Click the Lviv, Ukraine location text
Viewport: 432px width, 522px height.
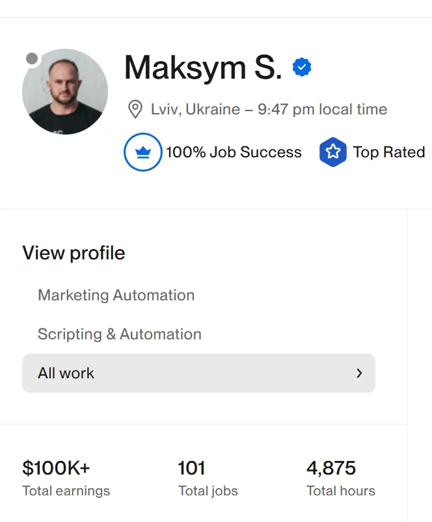(195, 109)
